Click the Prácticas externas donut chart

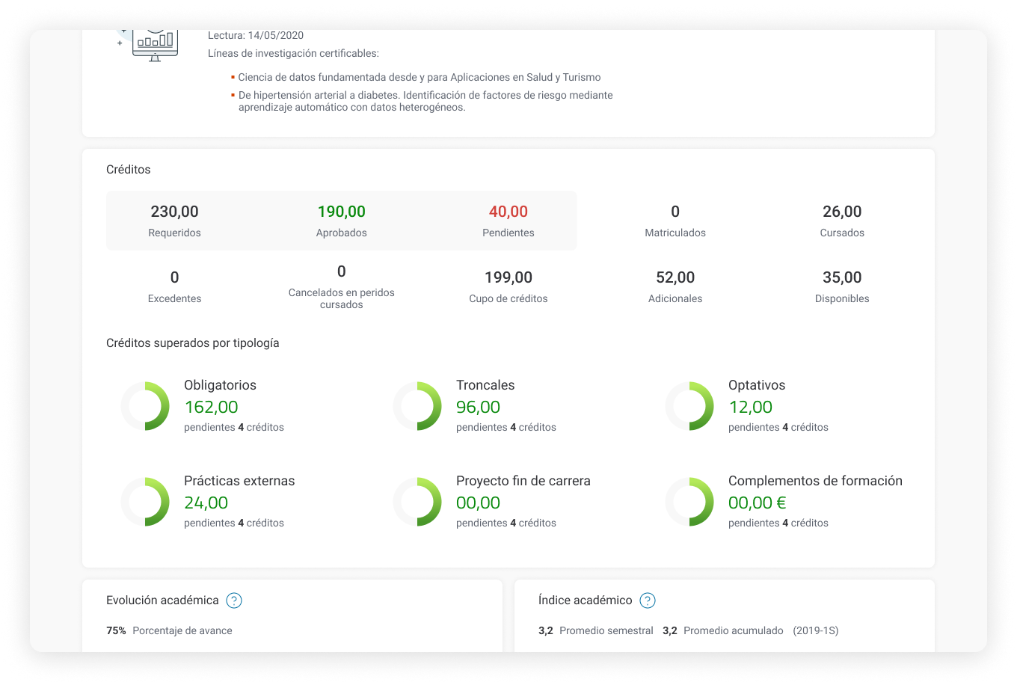point(145,502)
